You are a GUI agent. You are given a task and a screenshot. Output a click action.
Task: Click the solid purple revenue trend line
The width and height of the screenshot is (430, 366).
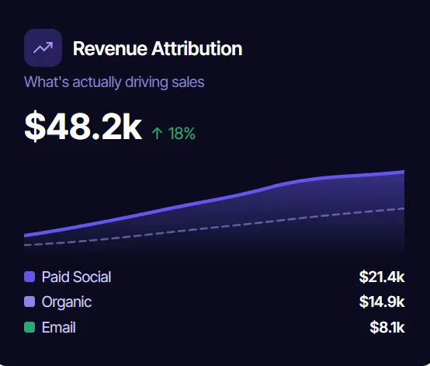coord(214,200)
